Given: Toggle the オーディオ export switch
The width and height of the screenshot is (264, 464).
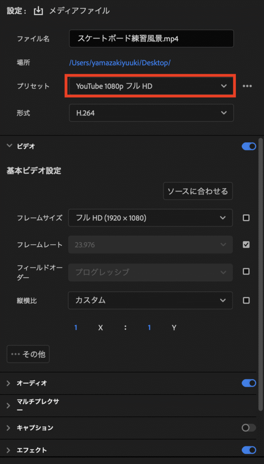Looking at the screenshot, I should point(249,383).
